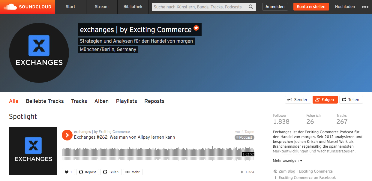The image size is (372, 181).
Task: Open the Start page
Action: pos(70,7)
